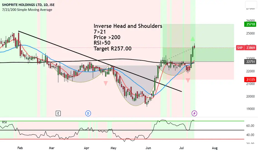Click the Aug label on time axis

(215, 148)
